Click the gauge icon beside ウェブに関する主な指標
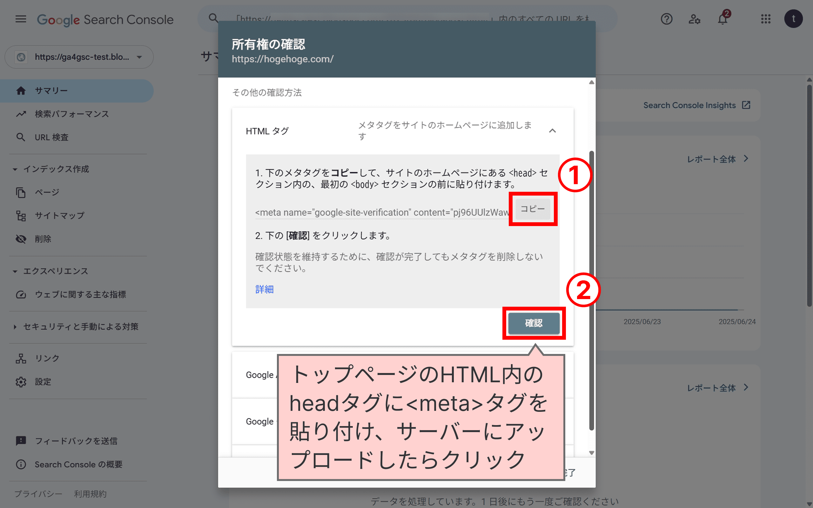 [x=21, y=295]
